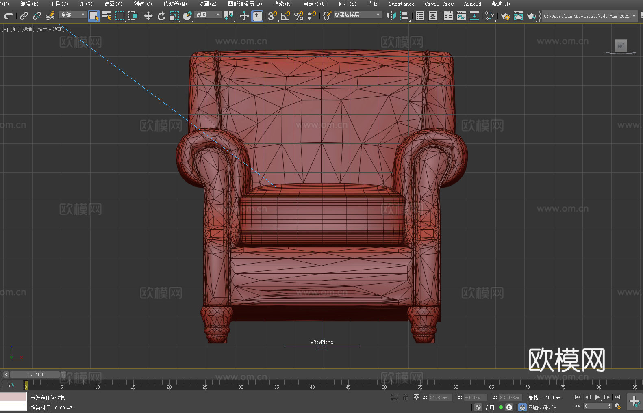This screenshot has width=643, height=413.
Task: Open the 编辑(E) menu
Action: [30, 4]
